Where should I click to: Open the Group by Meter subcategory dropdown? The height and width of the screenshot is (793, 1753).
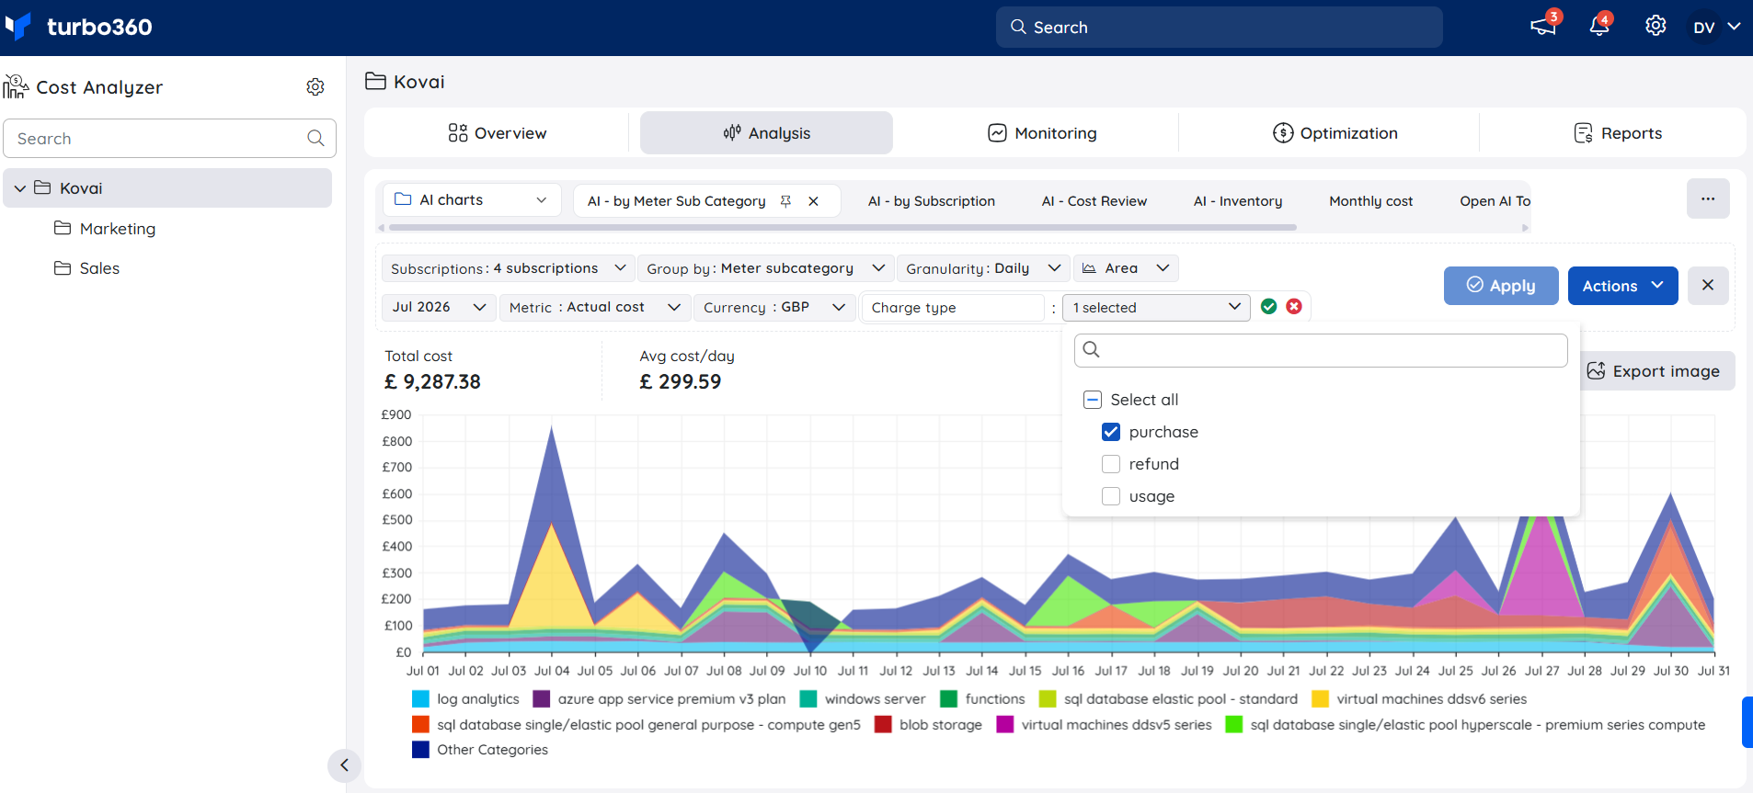(x=766, y=268)
